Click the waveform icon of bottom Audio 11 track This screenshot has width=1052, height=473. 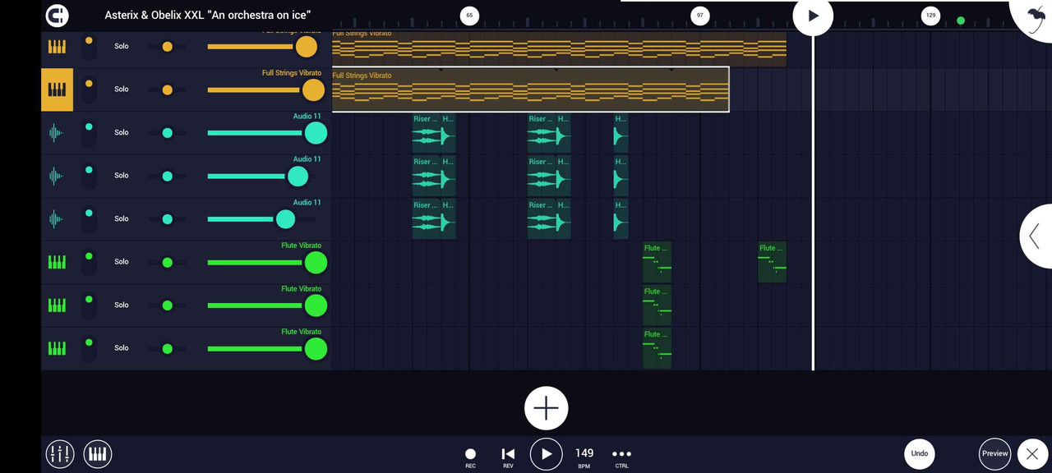click(x=56, y=218)
